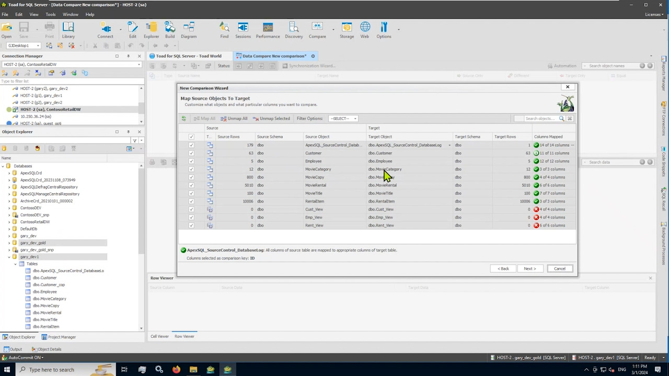The height and width of the screenshot is (376, 669).
Task: Expand the ApexSQLCrd database node
Action: (x=9, y=173)
